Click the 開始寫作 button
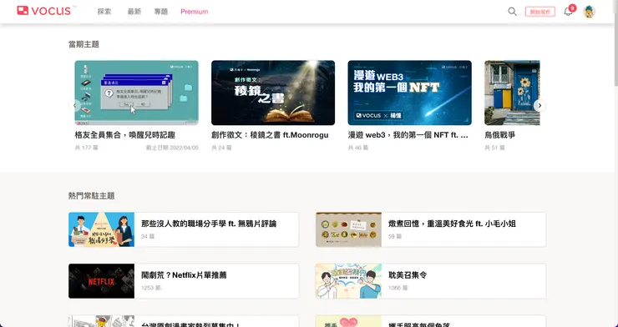Image resolution: width=618 pixels, height=327 pixels. pyautogui.click(x=540, y=12)
